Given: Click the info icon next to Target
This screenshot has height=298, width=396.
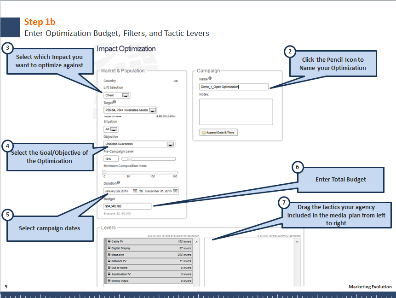Looking at the screenshot, I should pyautogui.click(x=115, y=103).
